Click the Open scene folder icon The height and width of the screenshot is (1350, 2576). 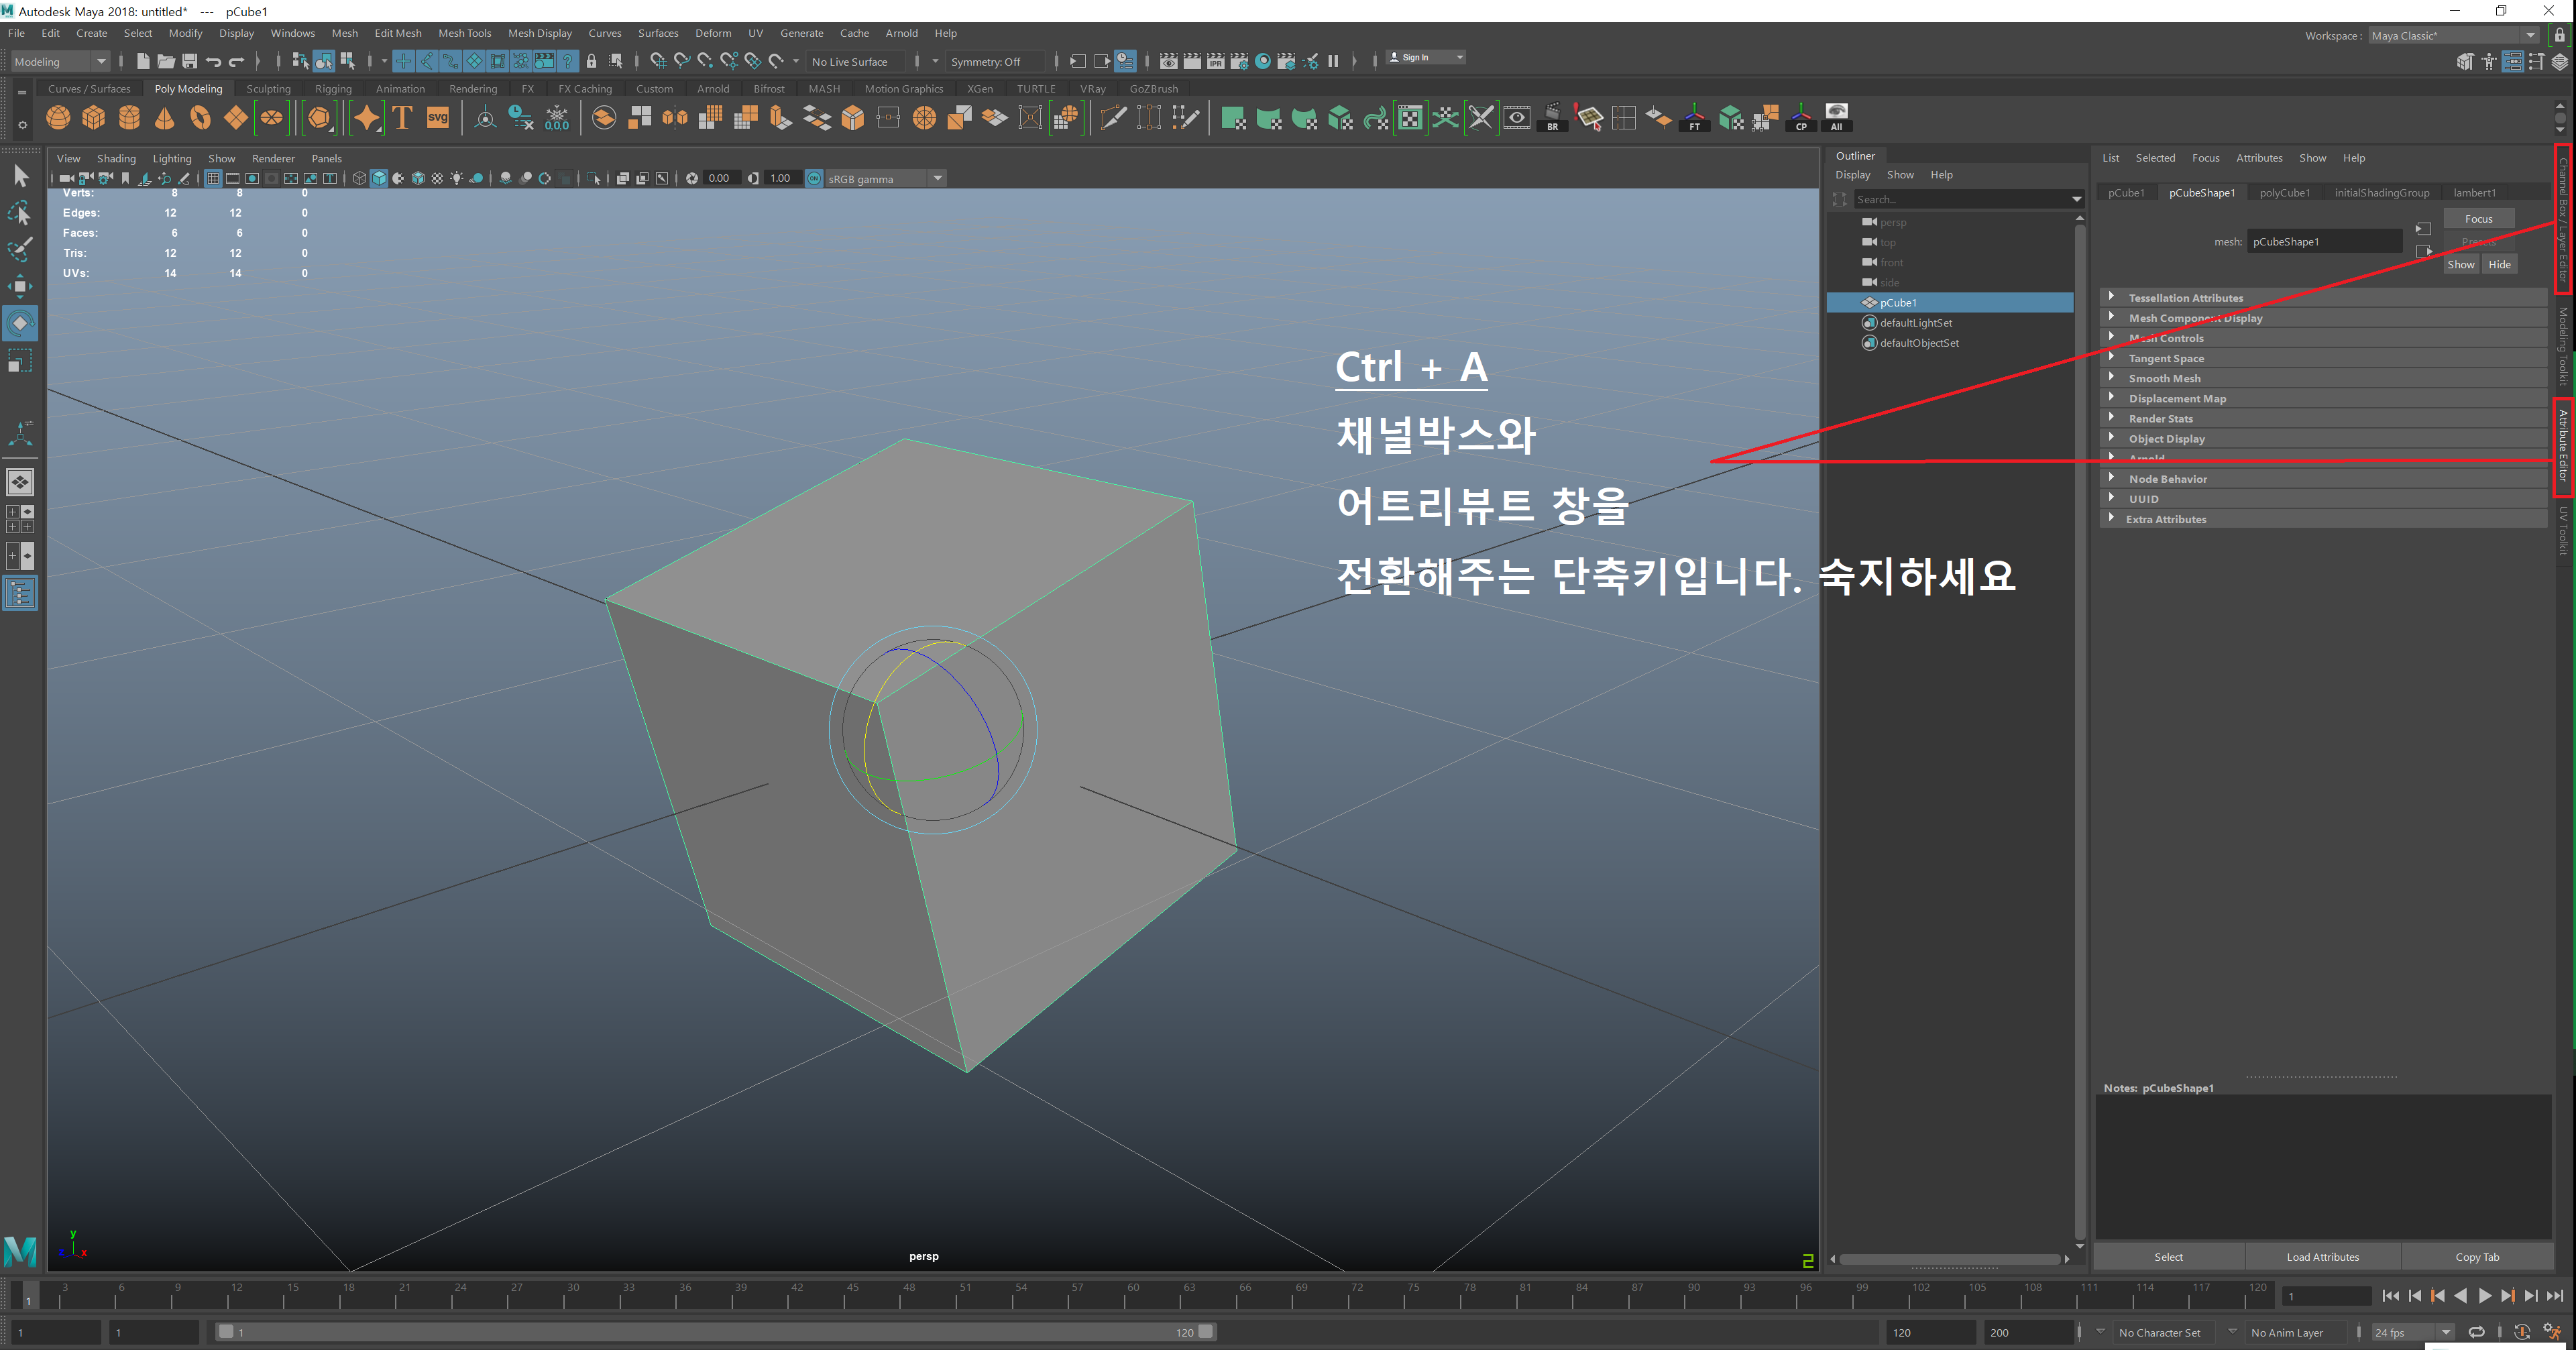pos(166,61)
